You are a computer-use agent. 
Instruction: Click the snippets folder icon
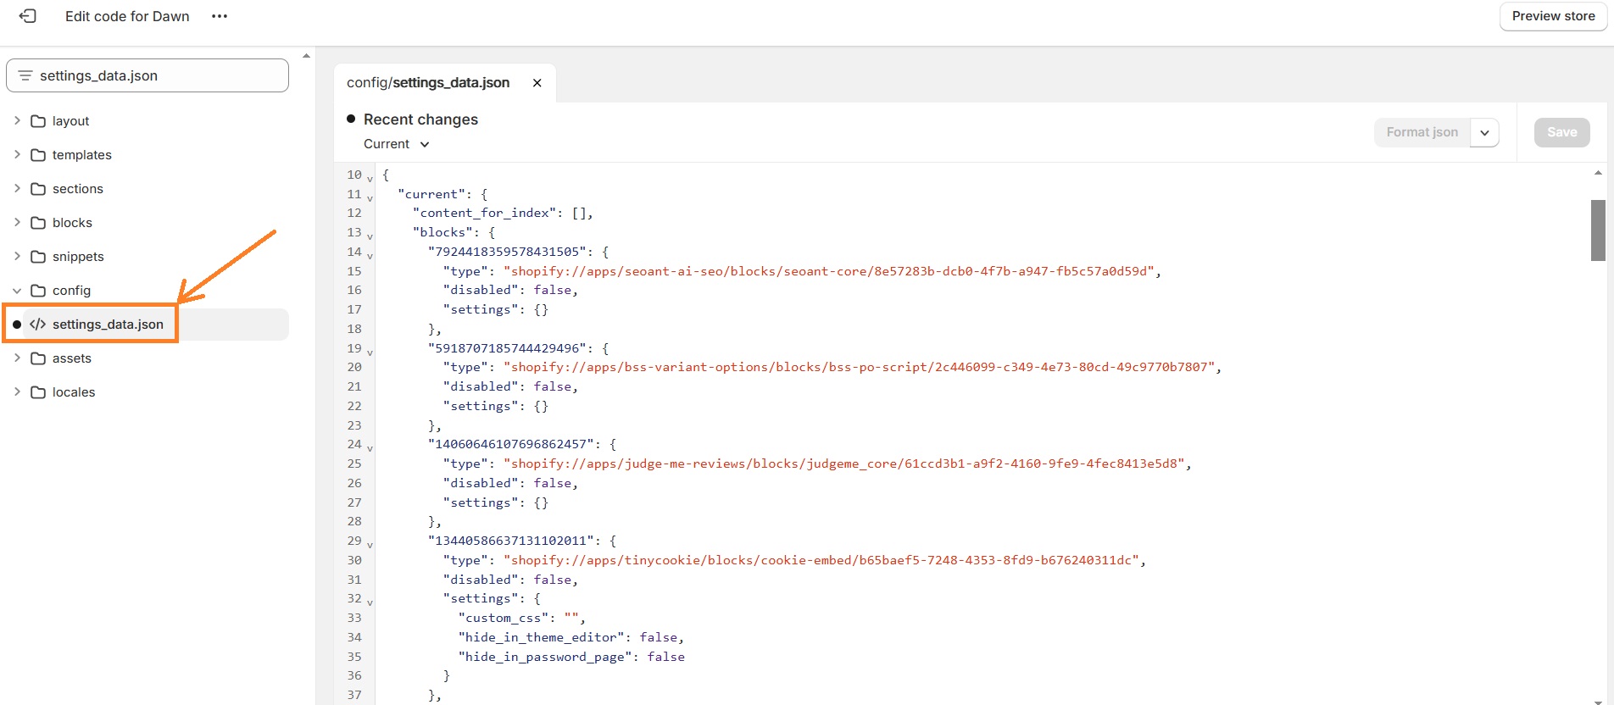point(38,257)
